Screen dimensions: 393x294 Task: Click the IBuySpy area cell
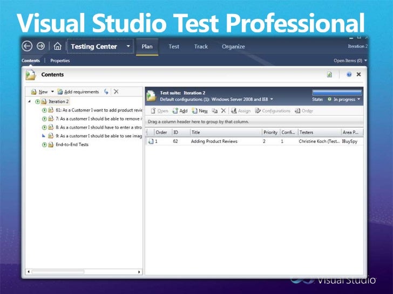[x=350, y=141]
